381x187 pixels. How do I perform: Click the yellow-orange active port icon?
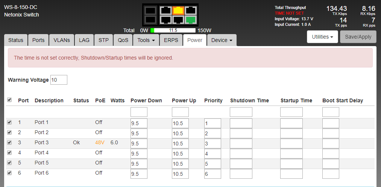click(x=179, y=10)
